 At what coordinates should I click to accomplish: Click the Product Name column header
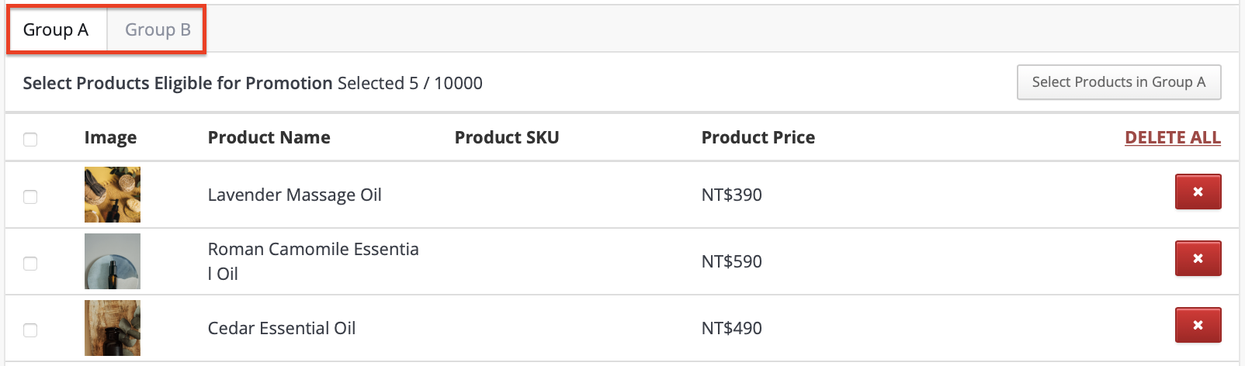tap(269, 137)
